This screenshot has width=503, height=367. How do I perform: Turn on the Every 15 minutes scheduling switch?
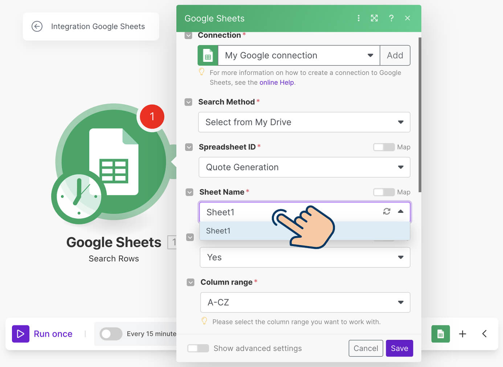tap(111, 334)
